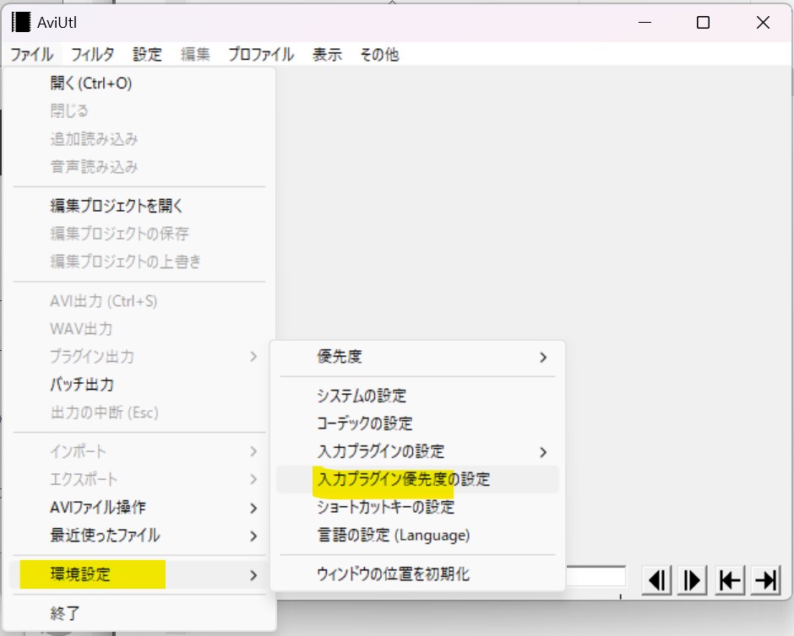Expand the プラグイン出力 submenu
Image resolution: width=794 pixels, height=636 pixels.
click(x=139, y=357)
